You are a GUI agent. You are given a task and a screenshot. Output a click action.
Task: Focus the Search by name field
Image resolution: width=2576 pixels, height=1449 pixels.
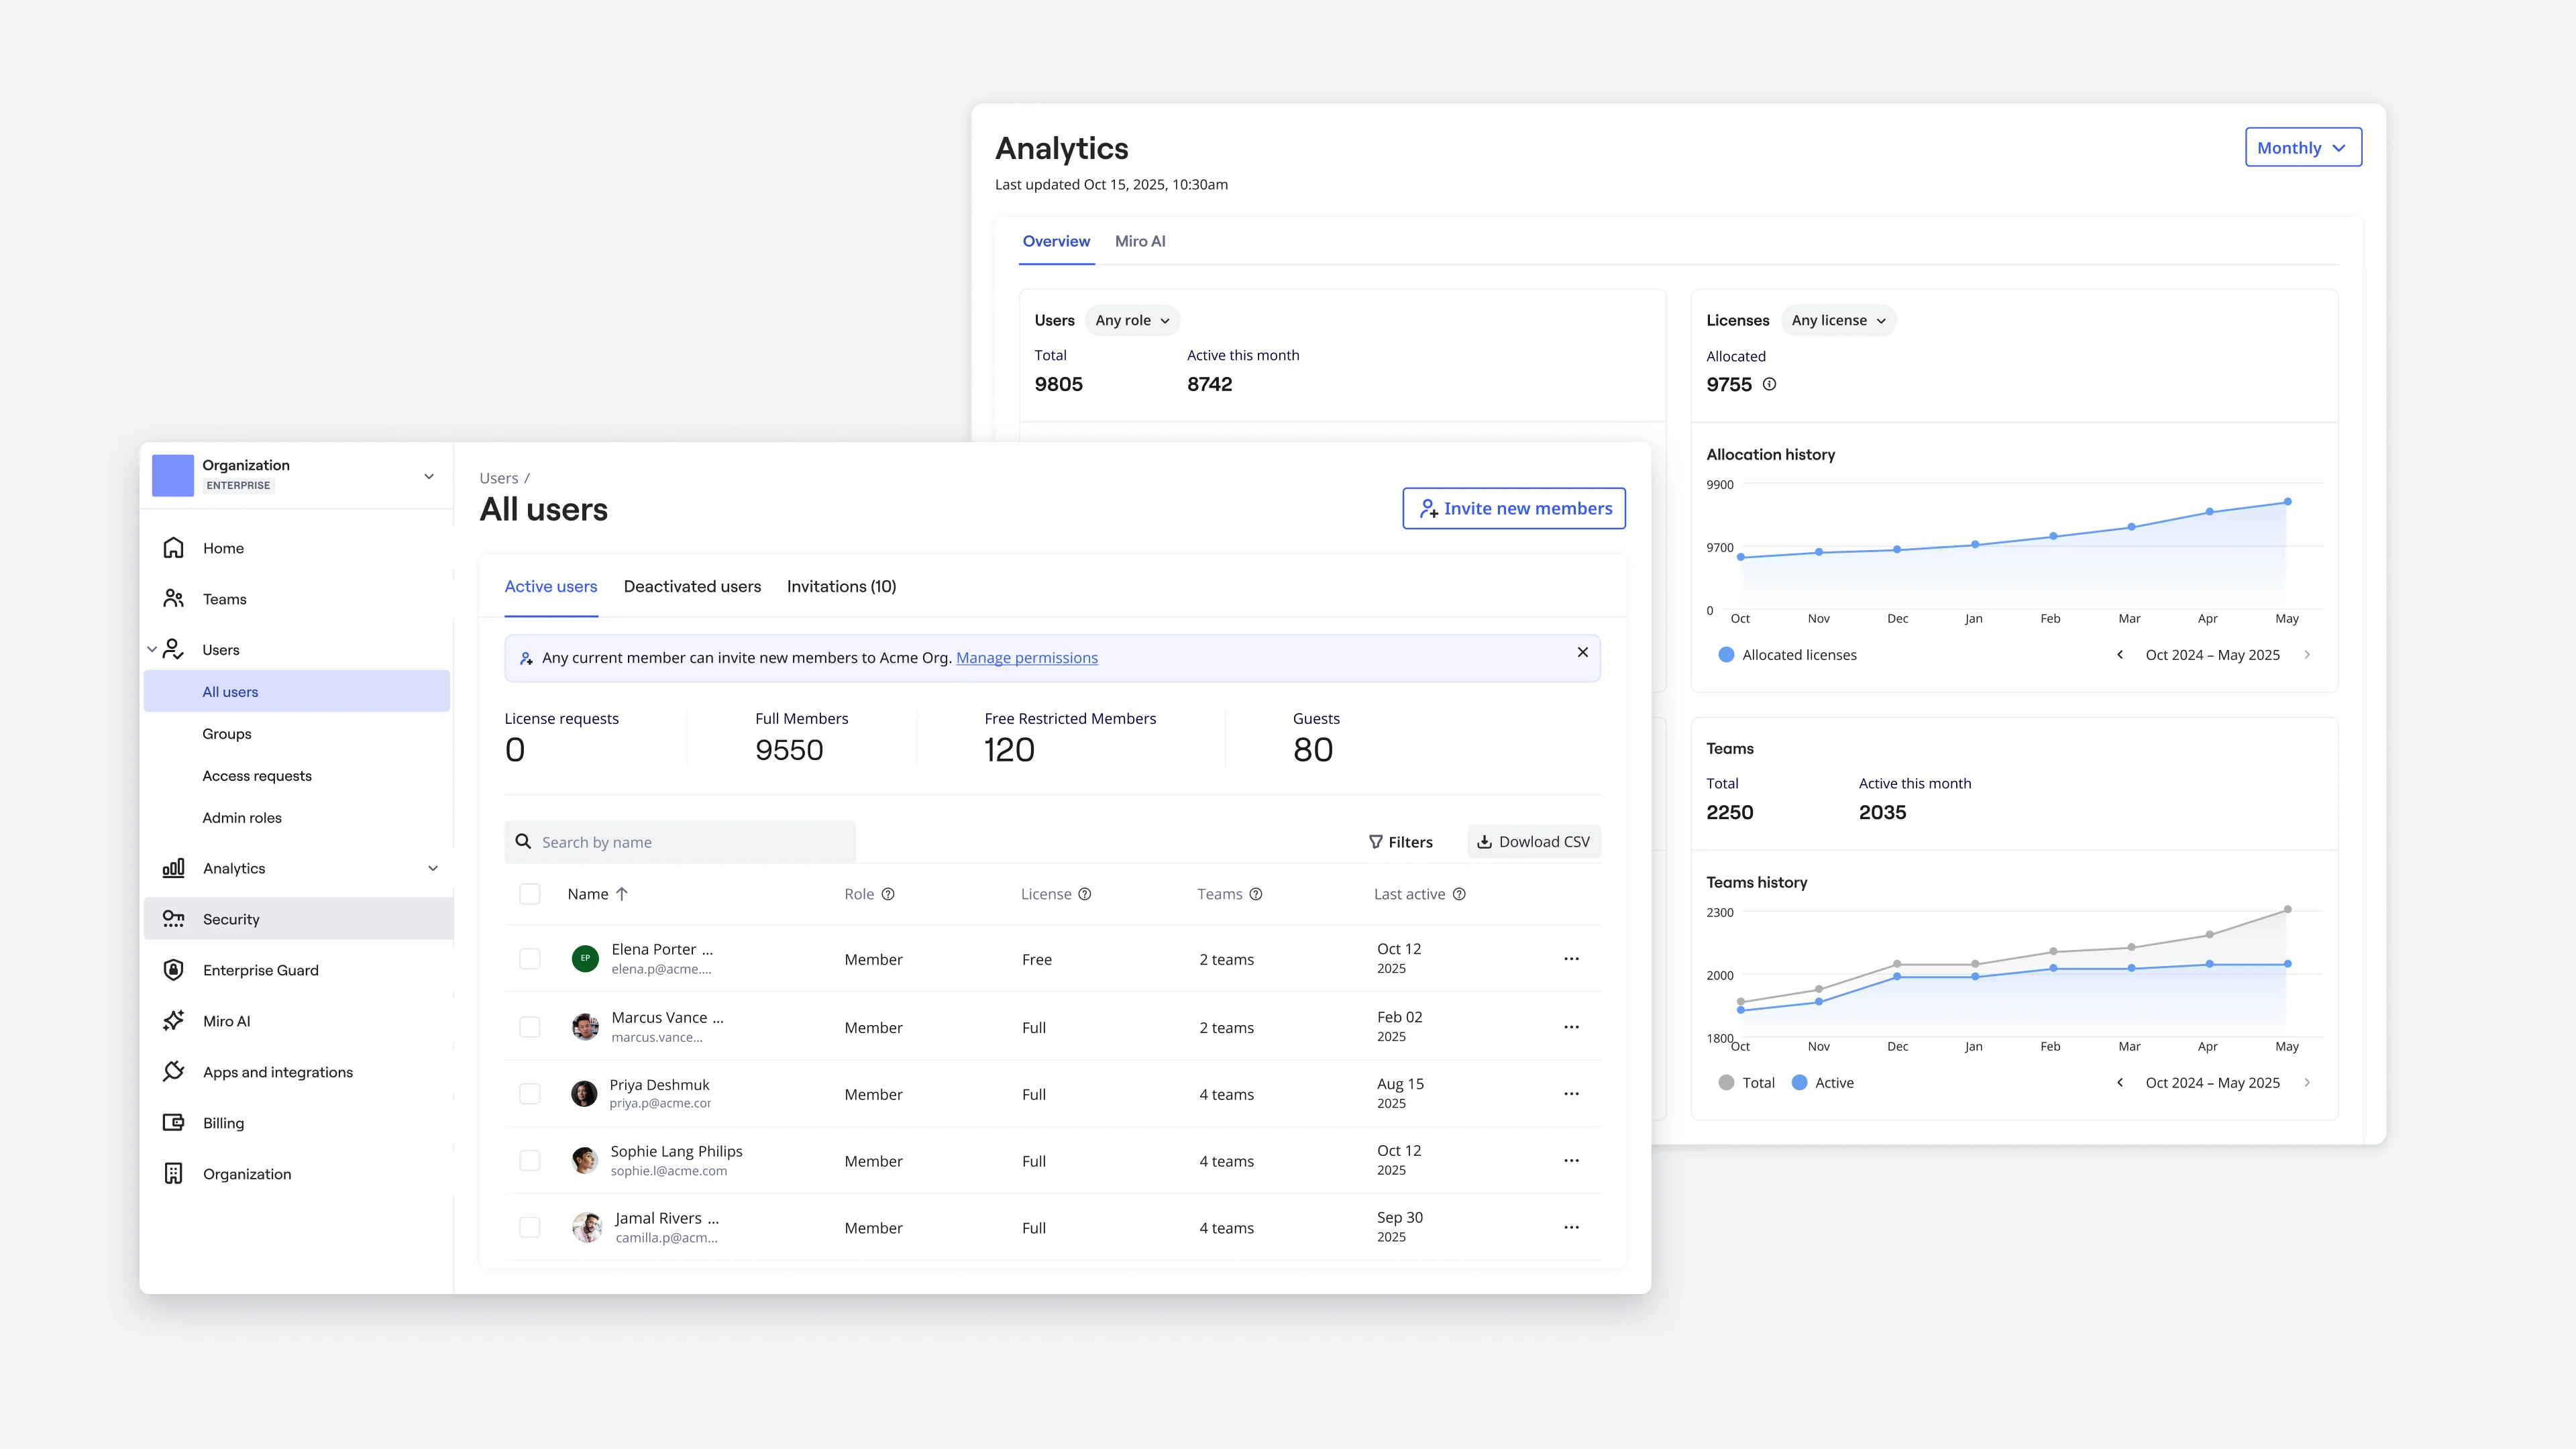pyautogui.click(x=690, y=842)
